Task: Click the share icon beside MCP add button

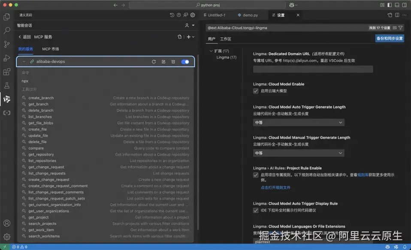Action: click(x=180, y=37)
